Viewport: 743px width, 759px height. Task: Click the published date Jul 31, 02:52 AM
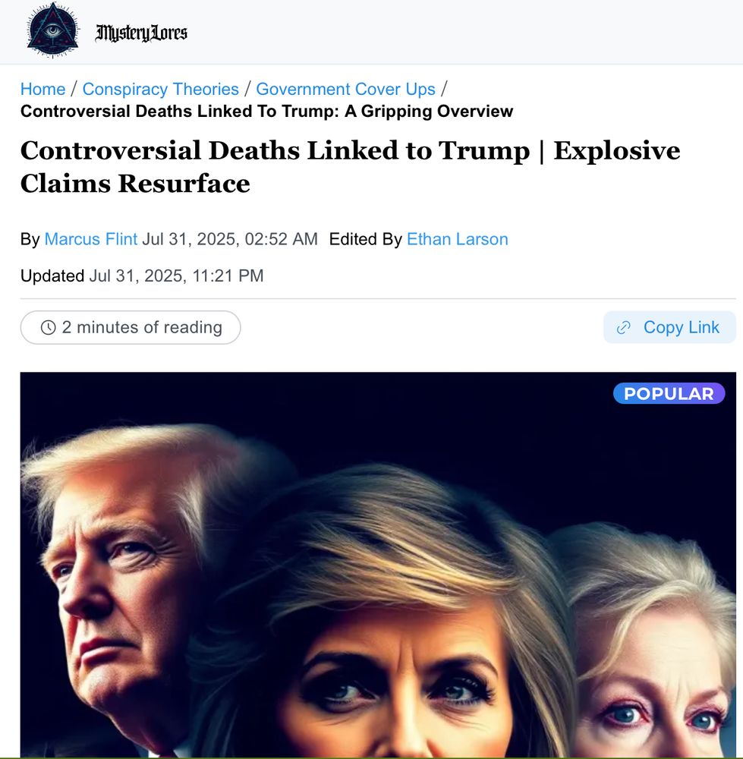(x=229, y=239)
